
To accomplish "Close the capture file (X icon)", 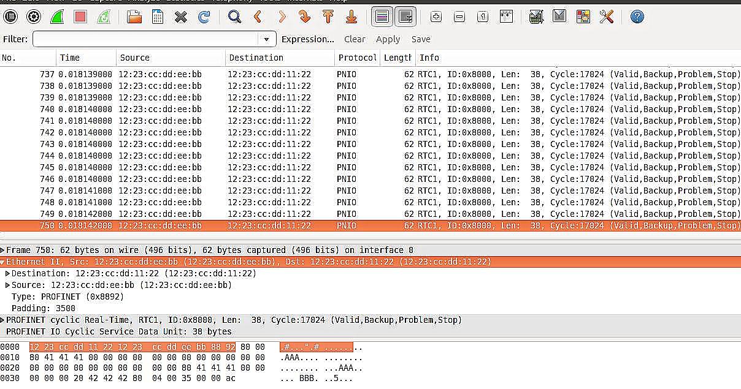I will 180,17.
